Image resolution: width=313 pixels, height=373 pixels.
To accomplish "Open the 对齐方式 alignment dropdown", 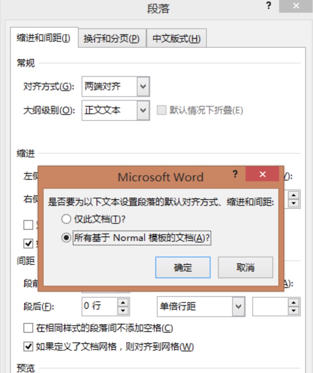I will [x=143, y=86].
